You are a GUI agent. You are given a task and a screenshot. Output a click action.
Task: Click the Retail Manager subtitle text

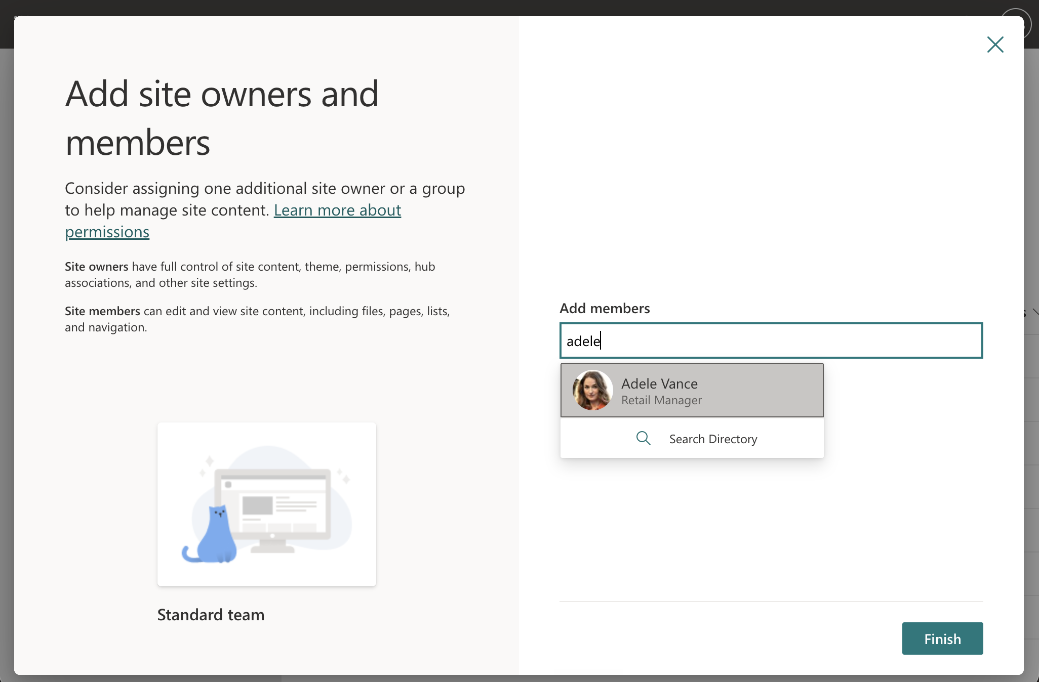[x=661, y=400]
